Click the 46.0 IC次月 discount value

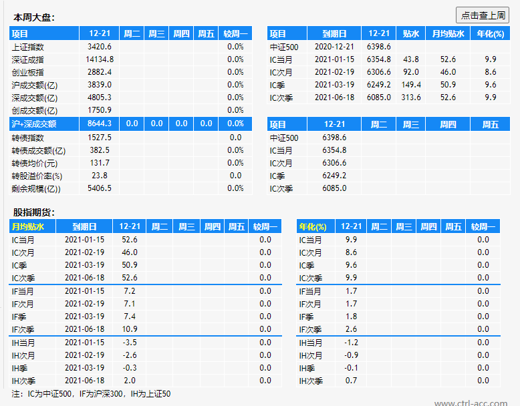point(130,252)
